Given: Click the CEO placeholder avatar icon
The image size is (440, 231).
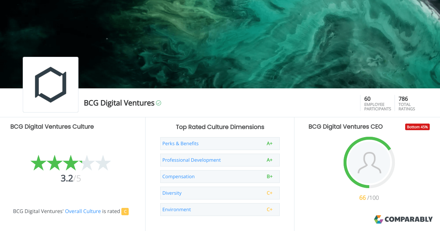Looking at the screenshot, I should [x=369, y=162].
